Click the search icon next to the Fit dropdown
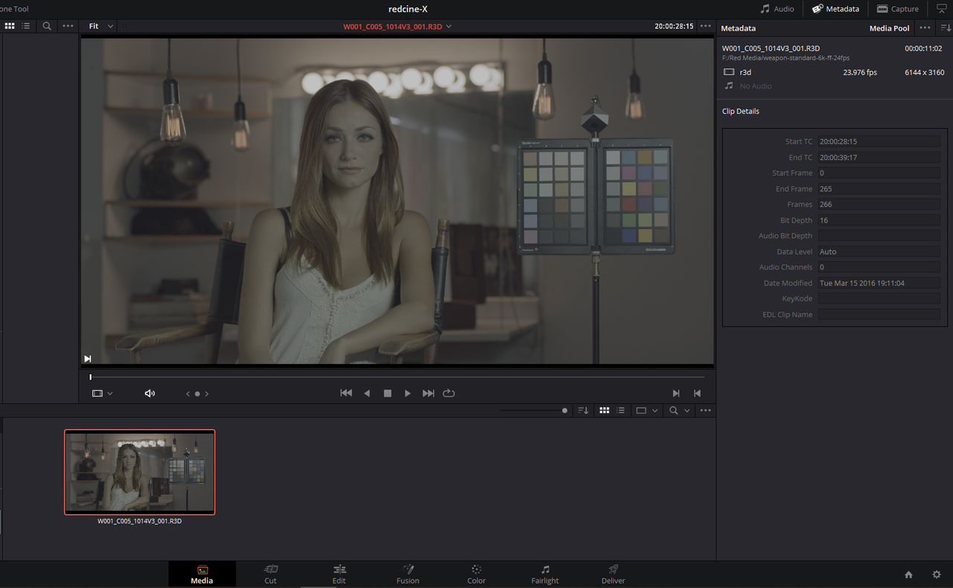This screenshot has width=953, height=588. coord(47,26)
